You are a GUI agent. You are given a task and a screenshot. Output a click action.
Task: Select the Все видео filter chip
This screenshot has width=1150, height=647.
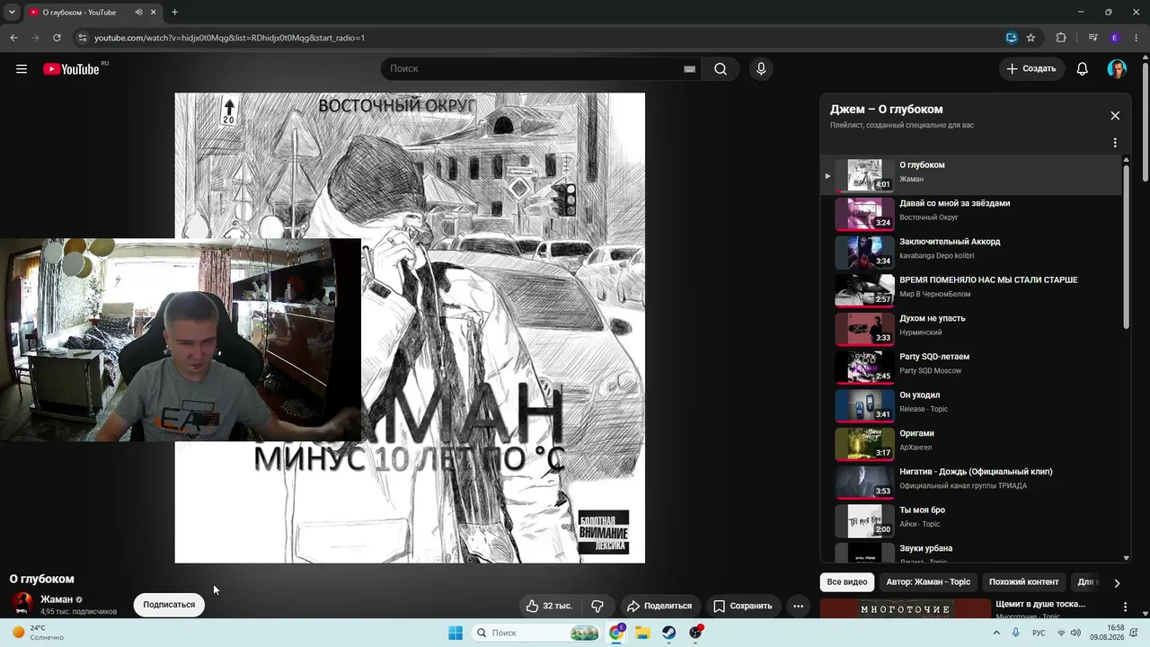847,582
